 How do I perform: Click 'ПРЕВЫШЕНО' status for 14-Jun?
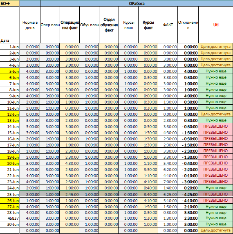point(216,126)
